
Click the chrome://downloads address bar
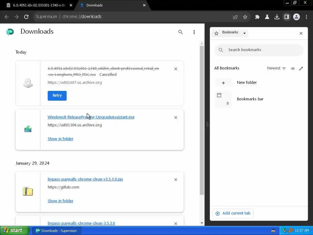(x=132, y=17)
